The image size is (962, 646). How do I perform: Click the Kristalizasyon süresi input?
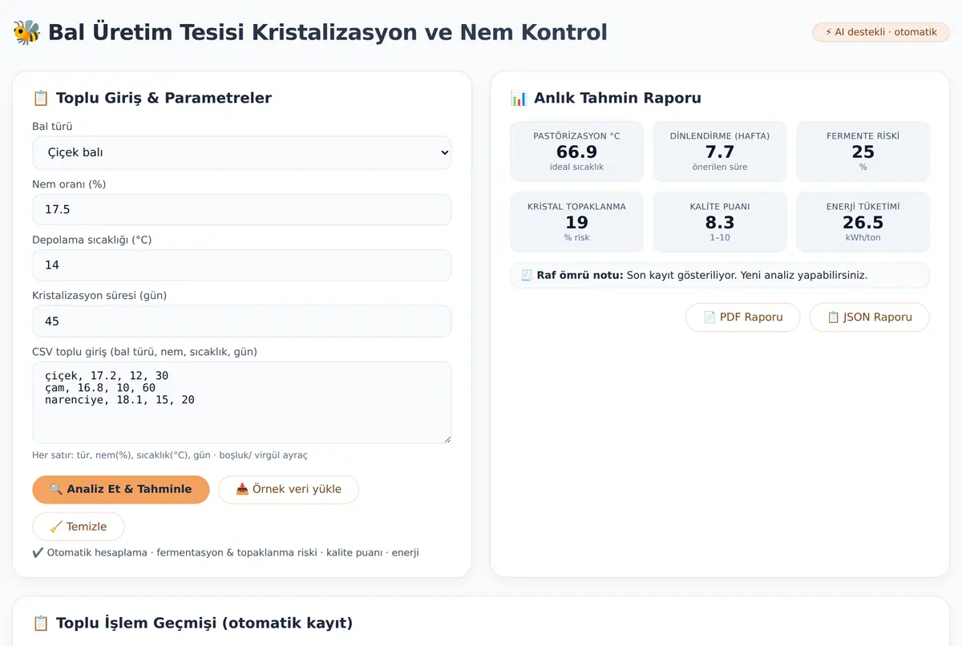click(x=241, y=321)
